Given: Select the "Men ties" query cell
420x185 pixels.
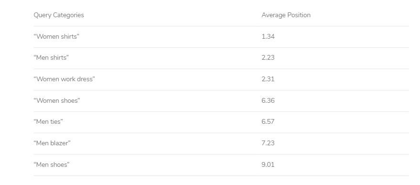Looking at the screenshot, I should click(48, 122).
